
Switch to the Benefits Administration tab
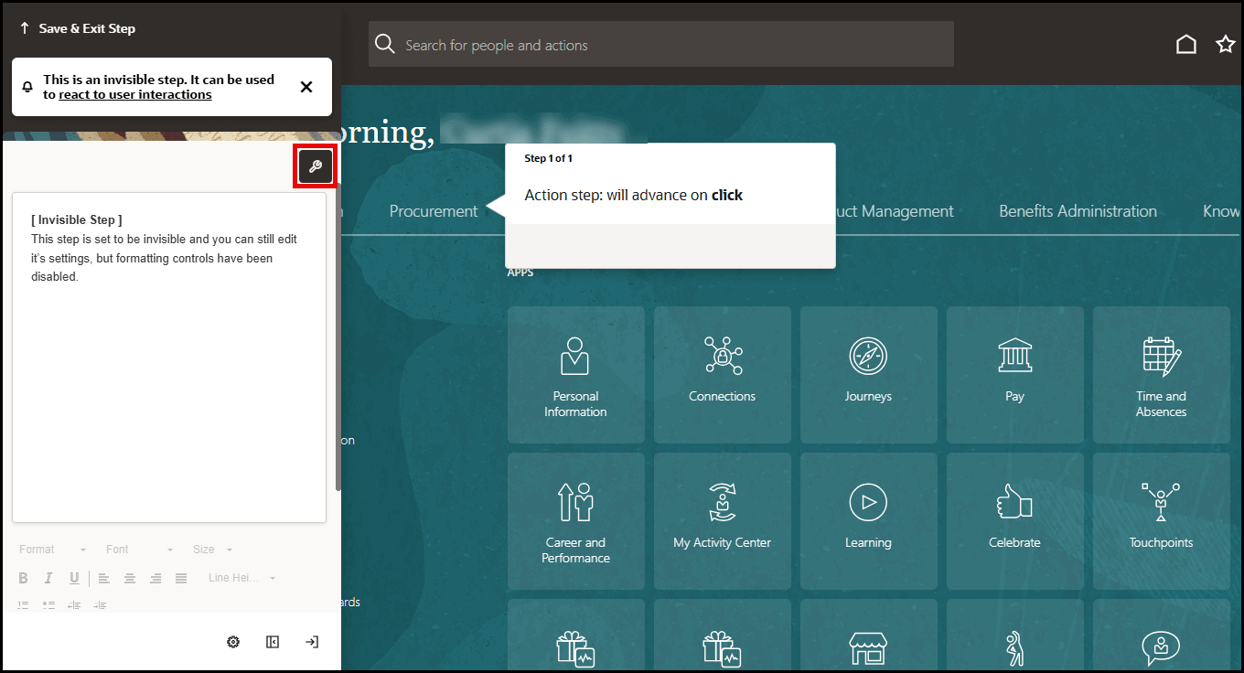(x=1078, y=211)
